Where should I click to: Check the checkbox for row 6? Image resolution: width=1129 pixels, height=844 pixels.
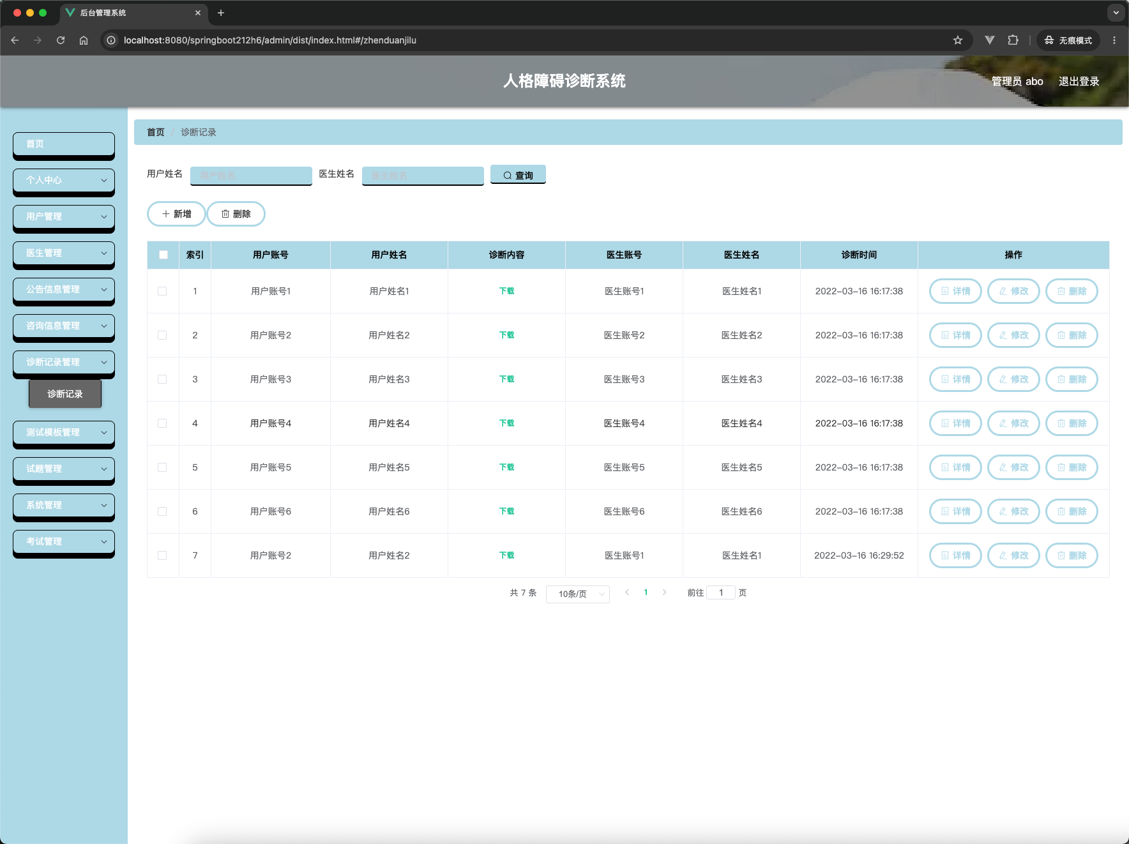point(162,511)
